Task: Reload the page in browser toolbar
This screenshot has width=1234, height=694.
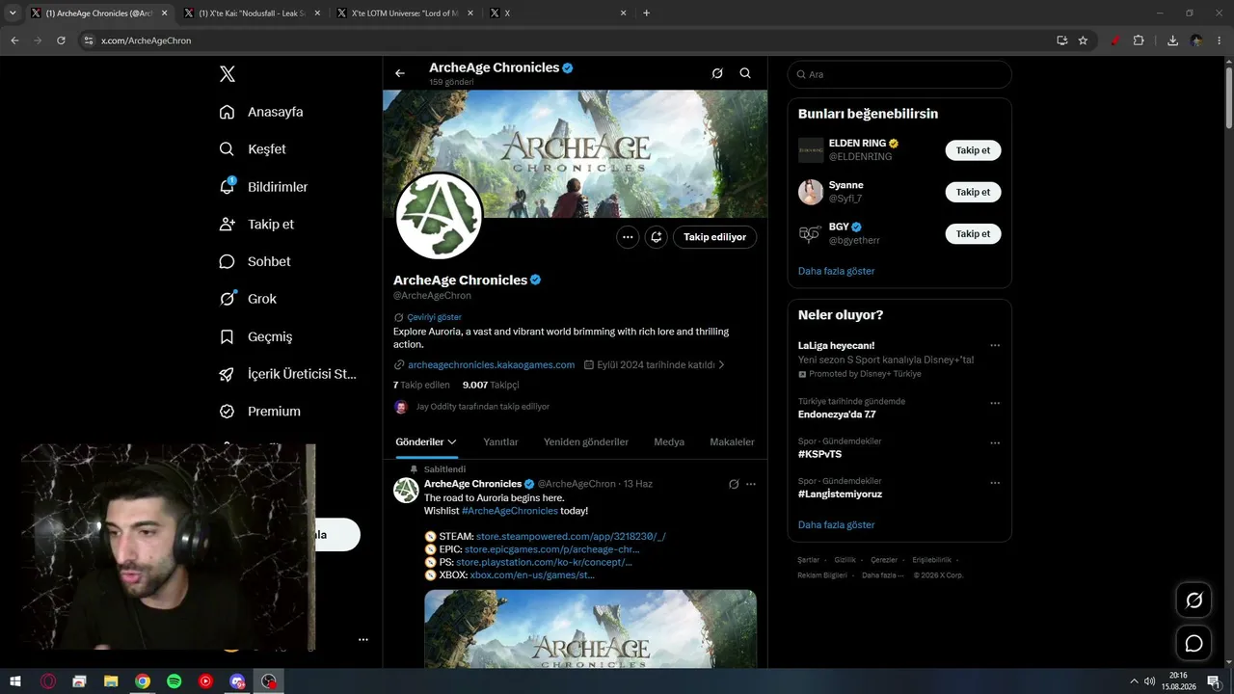Action: point(61,40)
